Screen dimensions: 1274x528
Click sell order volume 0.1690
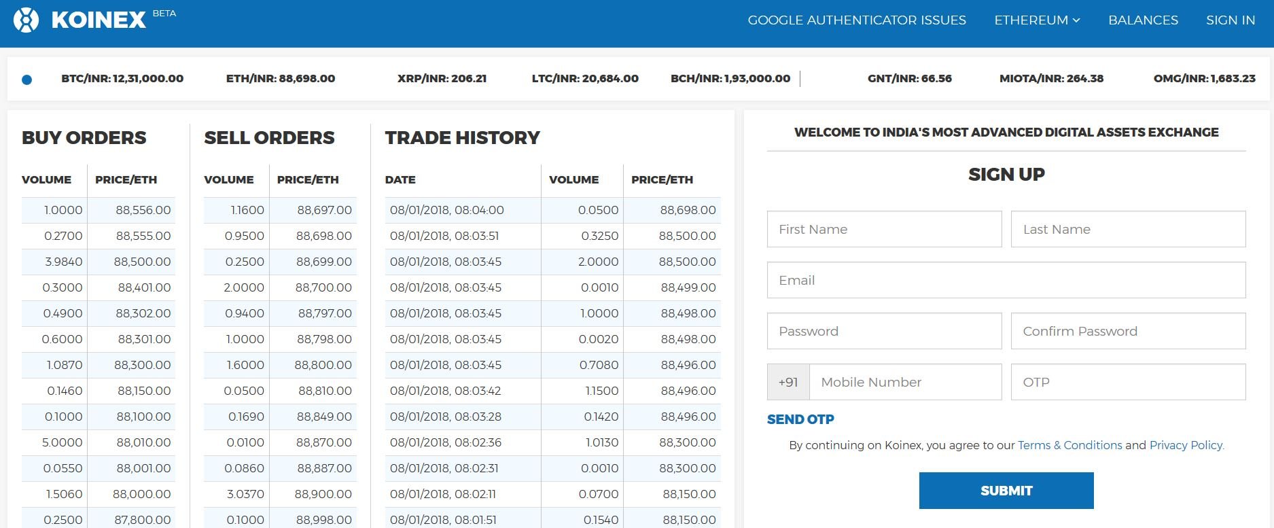point(246,417)
